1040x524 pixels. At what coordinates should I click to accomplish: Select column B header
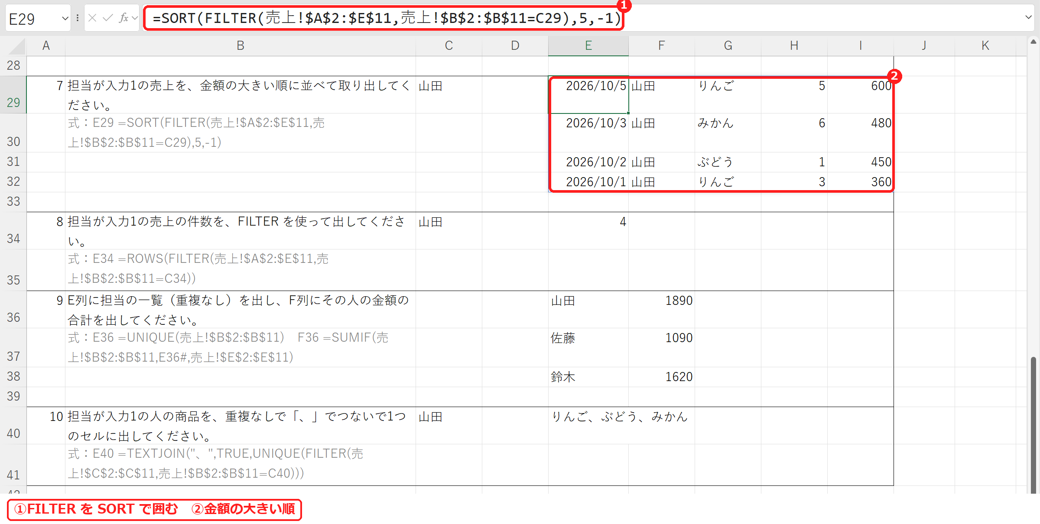pos(240,45)
